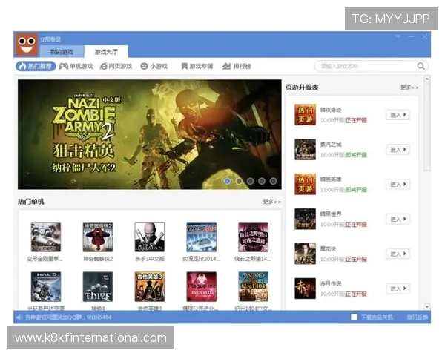Open the Hitman 杀手3中文版 thumbnail
The image size is (445, 356).
click(150, 237)
